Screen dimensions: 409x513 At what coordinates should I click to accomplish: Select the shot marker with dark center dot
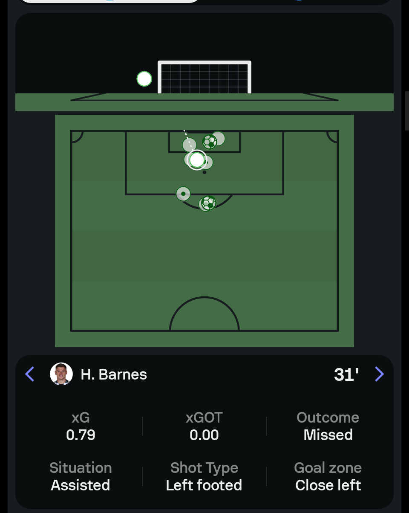183,194
